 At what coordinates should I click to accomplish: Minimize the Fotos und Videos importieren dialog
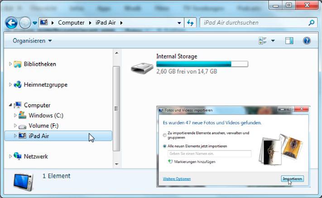[283, 109]
